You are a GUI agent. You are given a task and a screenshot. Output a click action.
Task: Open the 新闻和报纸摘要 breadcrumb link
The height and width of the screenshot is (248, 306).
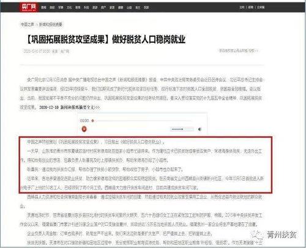pyautogui.click(x=51, y=24)
